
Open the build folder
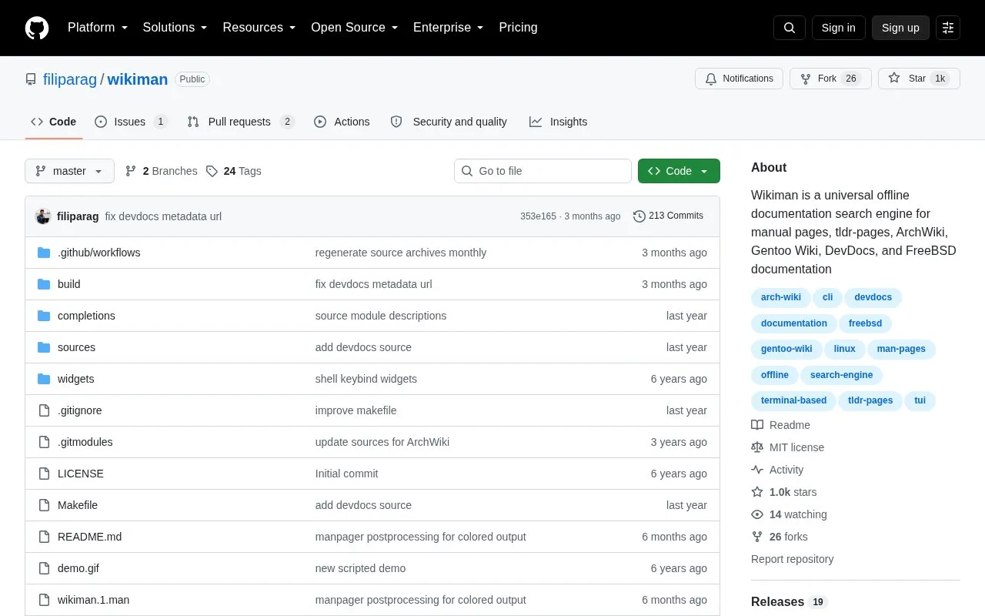tap(68, 284)
